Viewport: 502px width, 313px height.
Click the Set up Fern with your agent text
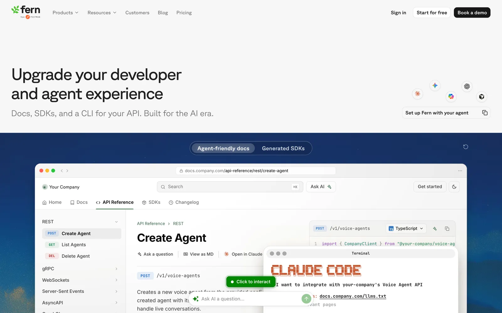[437, 113]
